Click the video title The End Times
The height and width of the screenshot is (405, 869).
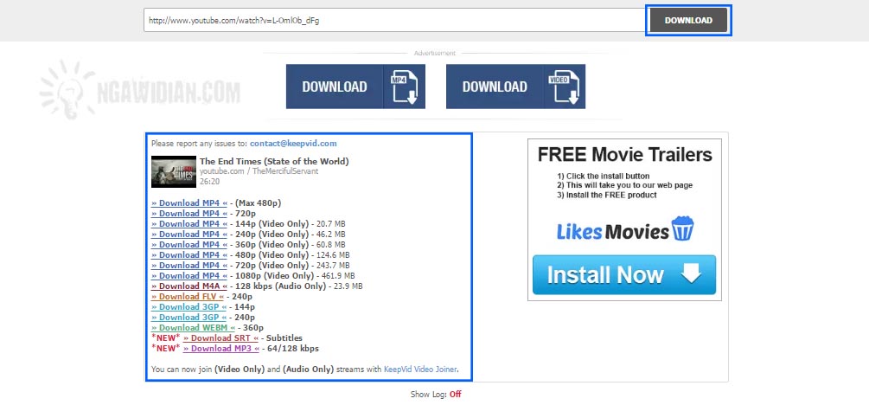tap(274, 162)
